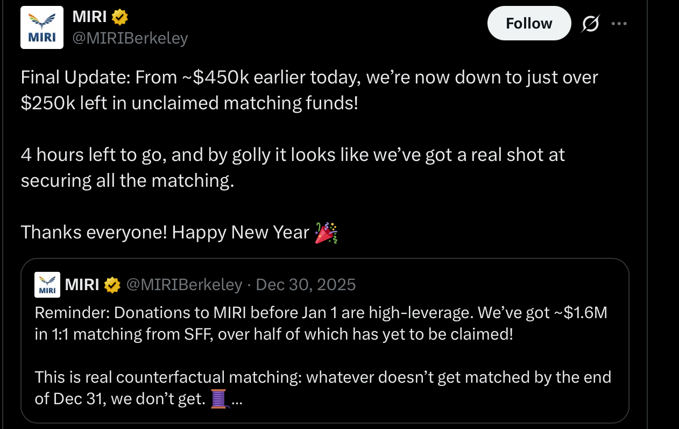Image resolution: width=679 pixels, height=429 pixels.
Task: Click the party popper emoji after Happy New Year
Action: point(326,233)
